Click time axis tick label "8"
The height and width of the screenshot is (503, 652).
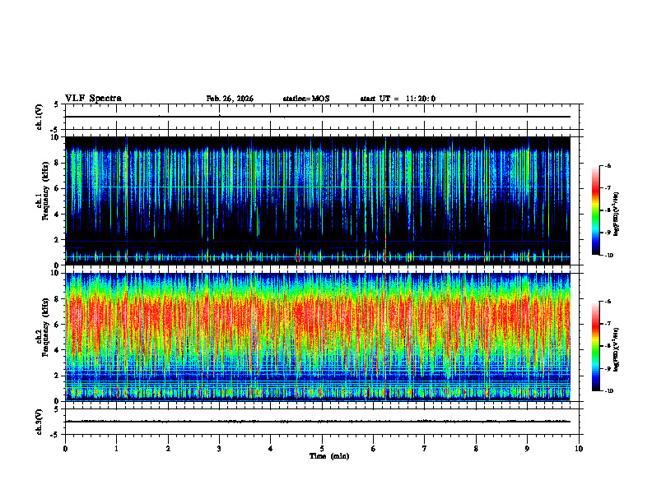(x=476, y=449)
